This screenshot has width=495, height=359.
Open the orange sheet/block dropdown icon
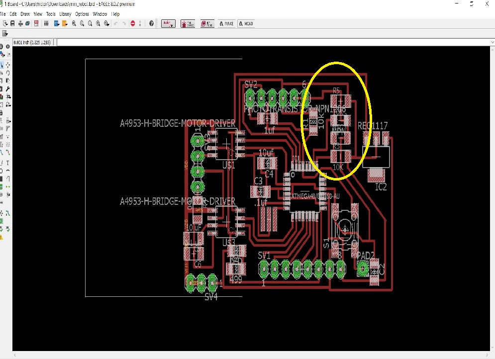tap(65, 23)
